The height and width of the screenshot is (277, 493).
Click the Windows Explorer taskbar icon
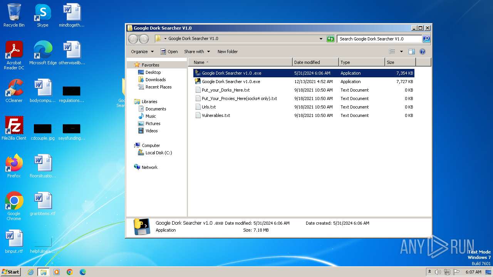pyautogui.click(x=44, y=272)
